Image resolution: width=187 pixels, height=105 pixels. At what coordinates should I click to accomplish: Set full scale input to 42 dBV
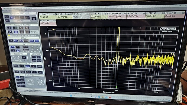pyautogui.click(x=28, y=32)
